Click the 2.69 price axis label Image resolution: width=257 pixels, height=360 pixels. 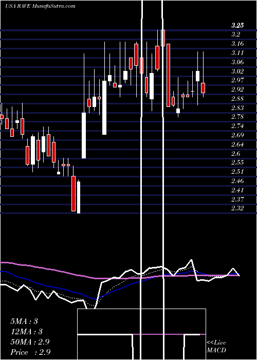(x=237, y=135)
